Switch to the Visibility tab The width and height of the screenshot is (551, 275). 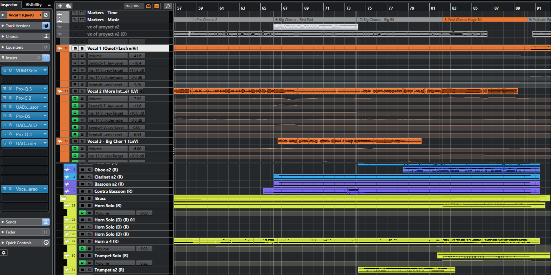[x=33, y=5]
